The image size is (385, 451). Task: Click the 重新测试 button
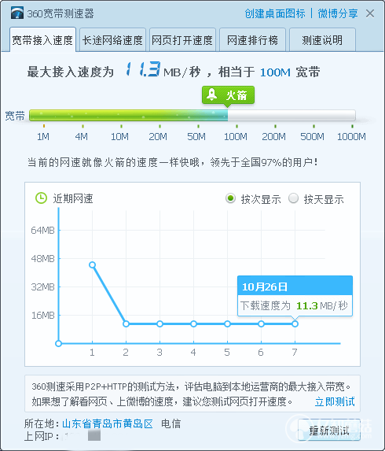329,430
